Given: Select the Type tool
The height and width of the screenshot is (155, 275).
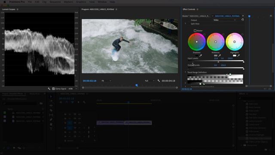Looking at the screenshot, I should (x=51, y=129).
